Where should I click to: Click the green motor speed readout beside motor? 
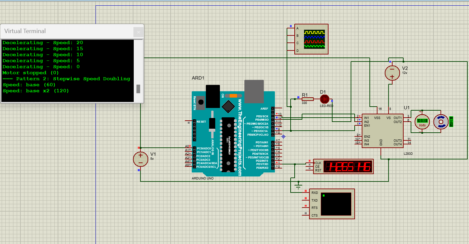click(451, 122)
